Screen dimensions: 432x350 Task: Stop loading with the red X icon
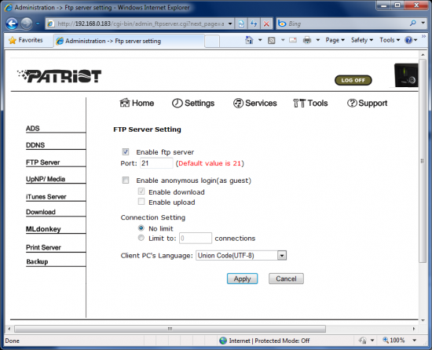[266, 24]
